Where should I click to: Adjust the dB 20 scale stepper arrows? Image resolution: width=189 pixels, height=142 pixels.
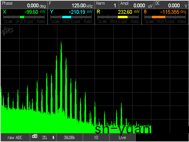pos(53,137)
